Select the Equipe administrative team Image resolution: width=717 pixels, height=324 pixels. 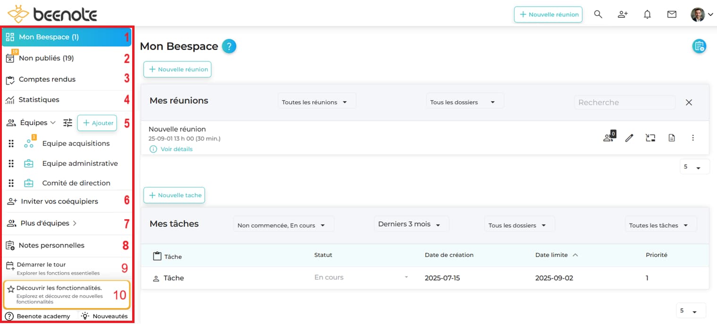80,163
